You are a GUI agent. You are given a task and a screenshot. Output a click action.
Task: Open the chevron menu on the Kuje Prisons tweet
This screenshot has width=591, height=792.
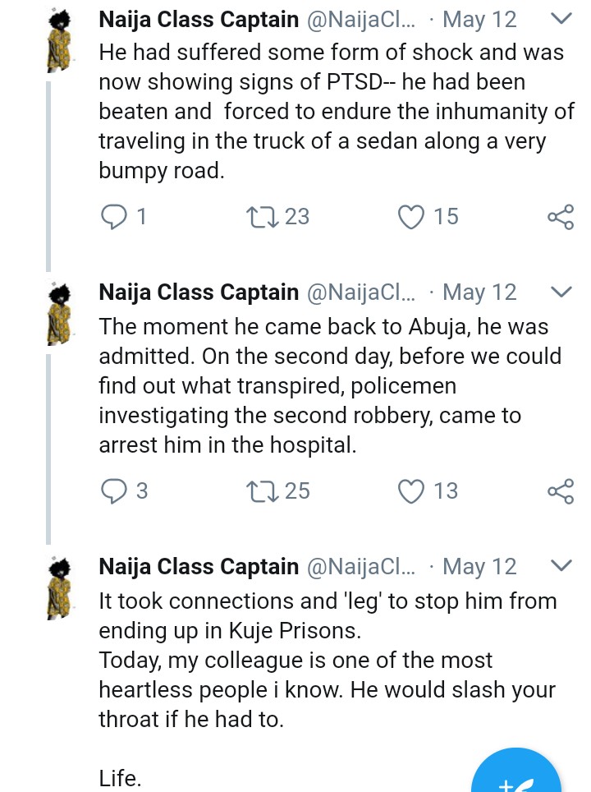(x=560, y=566)
